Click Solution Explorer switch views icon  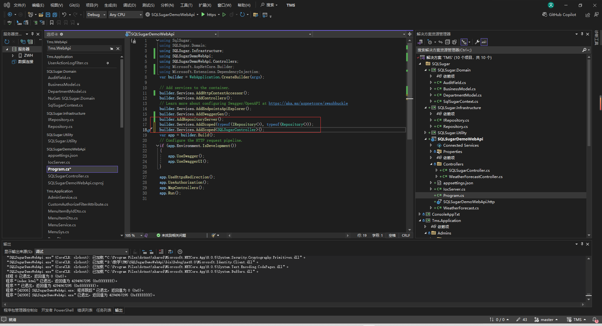(420, 42)
